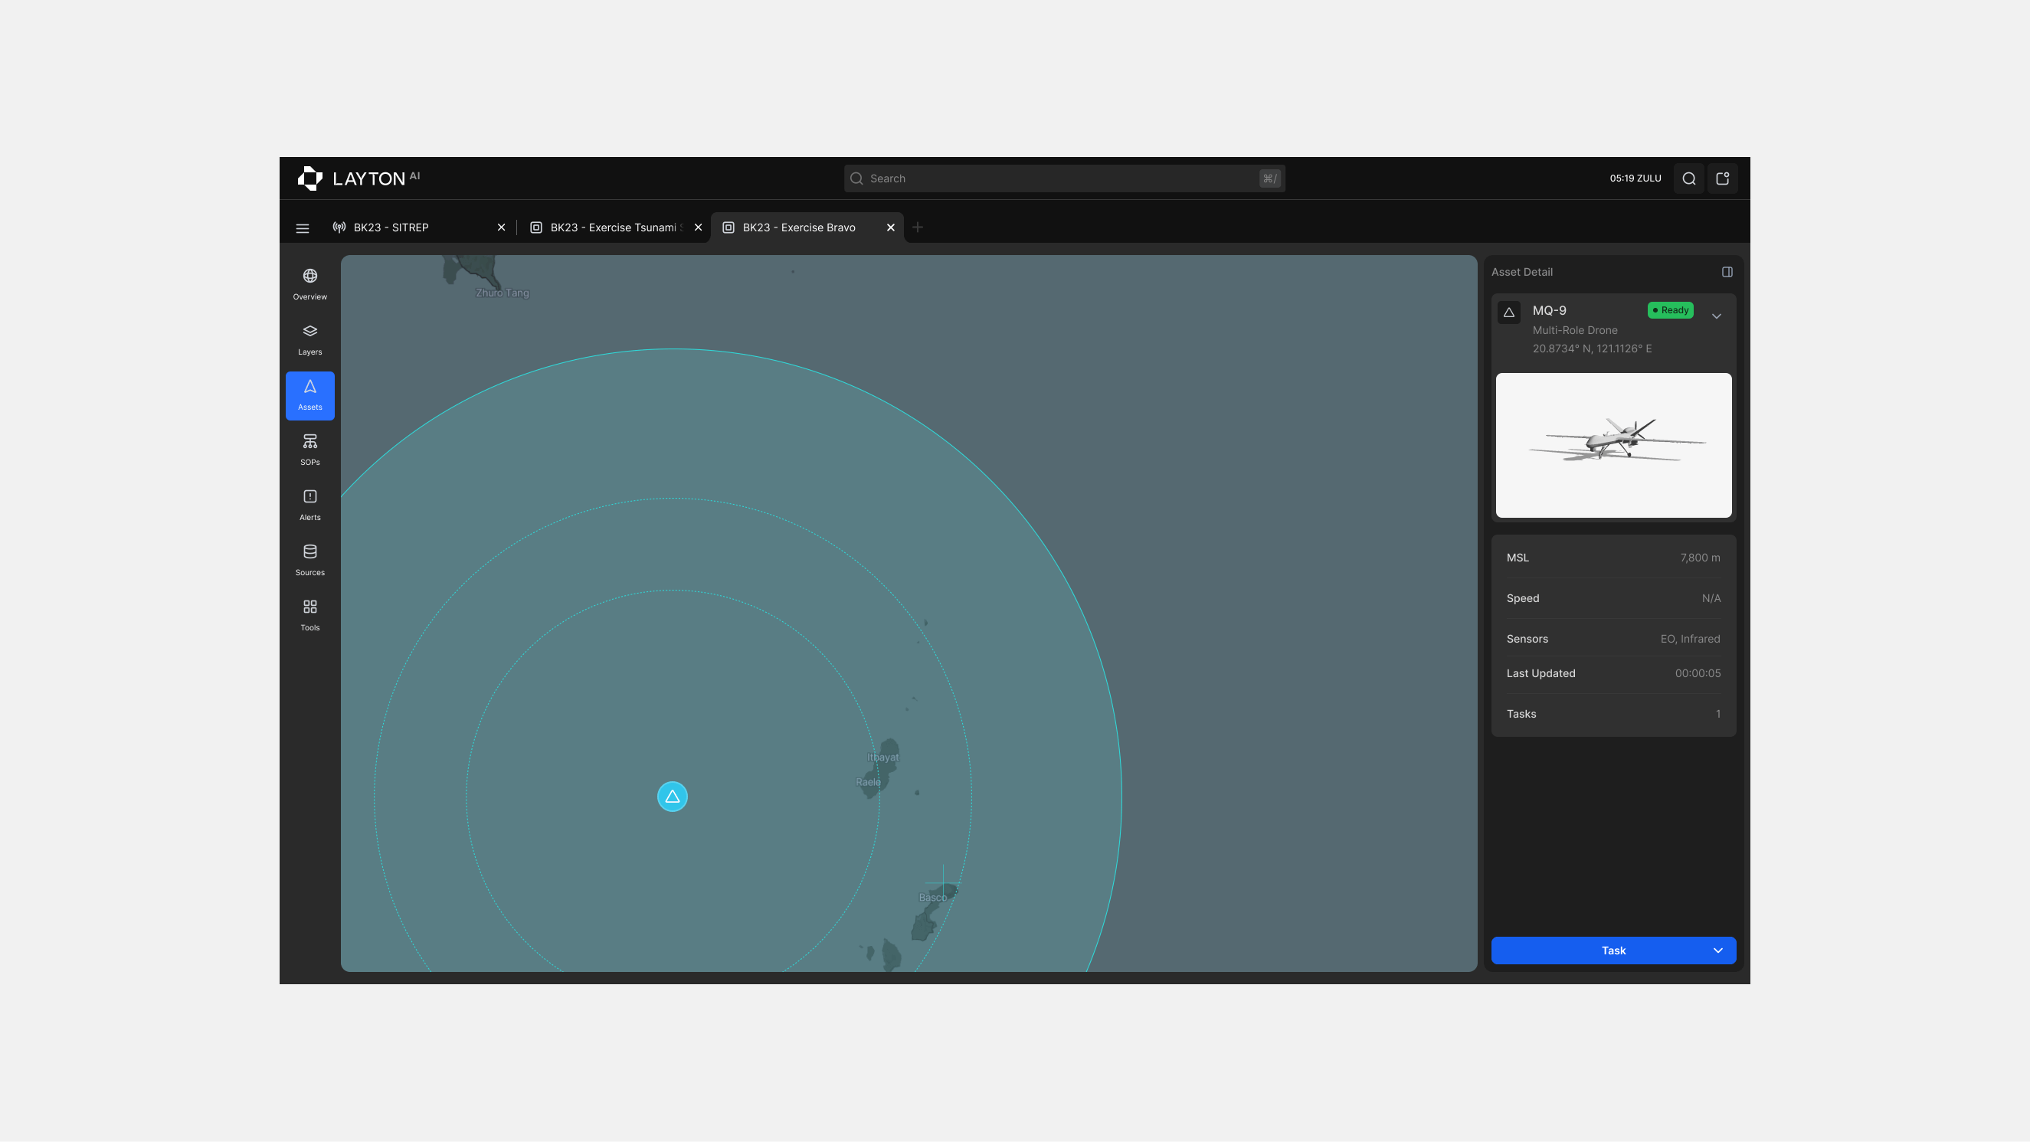
Task: Click the Raele map label
Action: 868,783
